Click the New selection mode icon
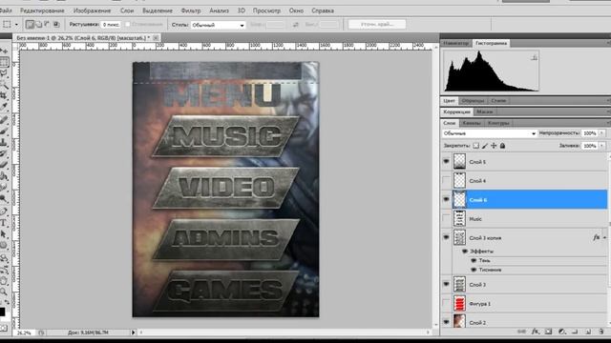This screenshot has height=343, width=611. [30, 25]
